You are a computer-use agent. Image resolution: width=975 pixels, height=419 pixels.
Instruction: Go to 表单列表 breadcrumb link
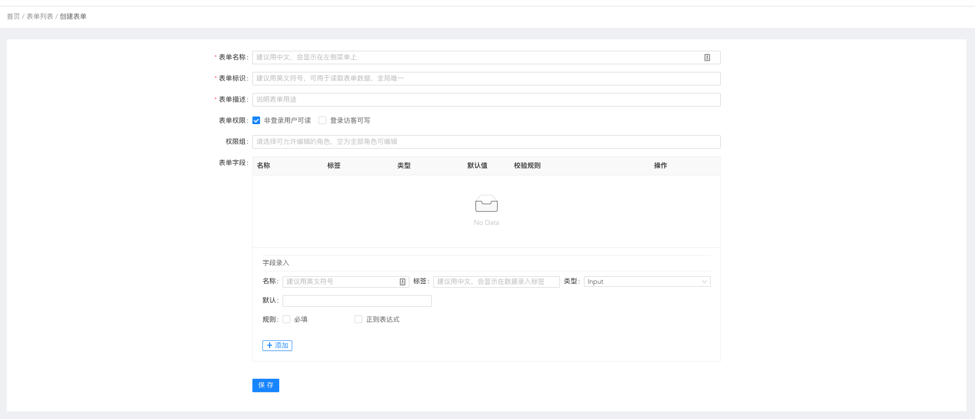point(40,16)
